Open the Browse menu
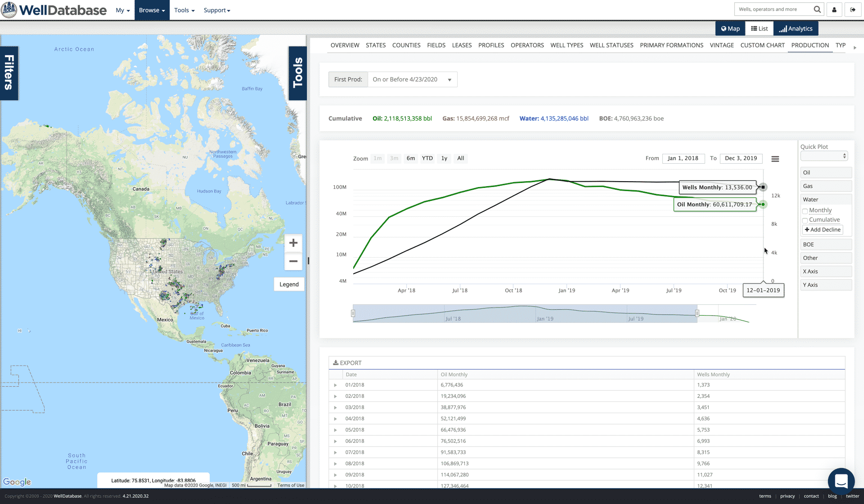864x504 pixels. [152, 10]
